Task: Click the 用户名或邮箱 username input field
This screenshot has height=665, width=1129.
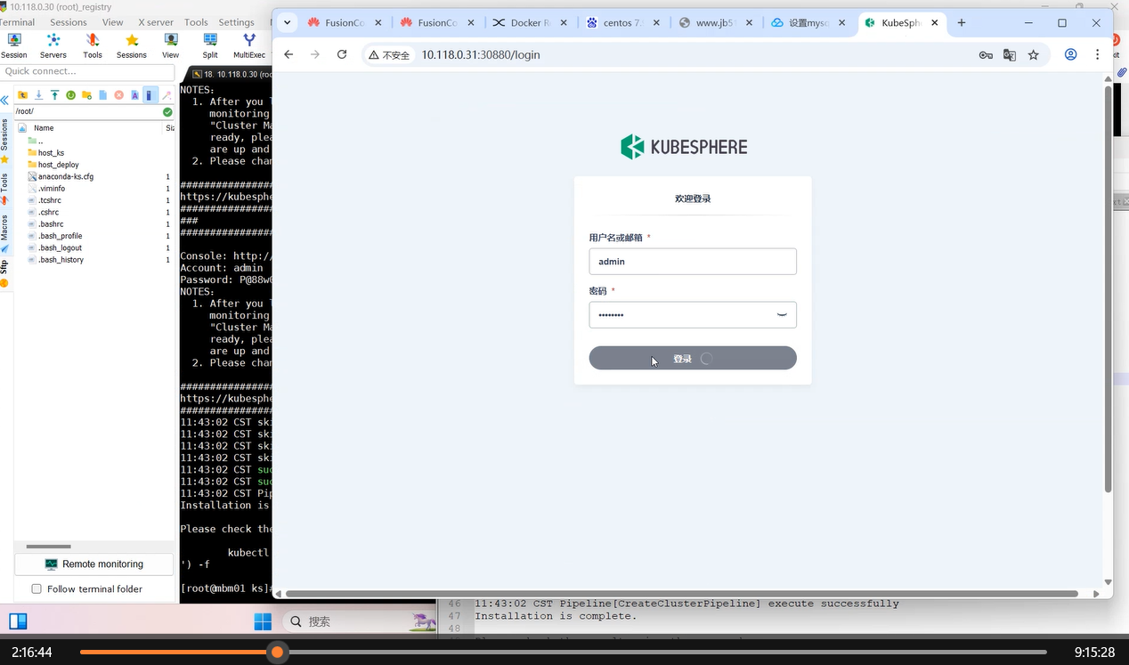Action: pyautogui.click(x=692, y=262)
